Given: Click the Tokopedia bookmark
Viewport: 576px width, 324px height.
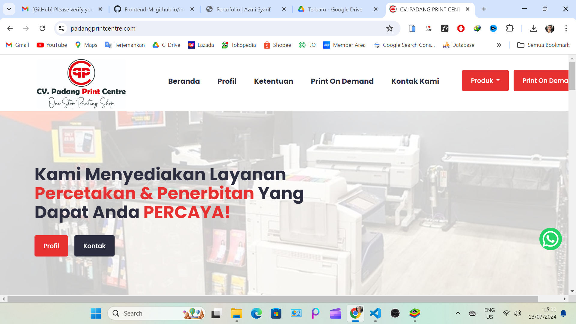Looking at the screenshot, I should click(x=238, y=45).
